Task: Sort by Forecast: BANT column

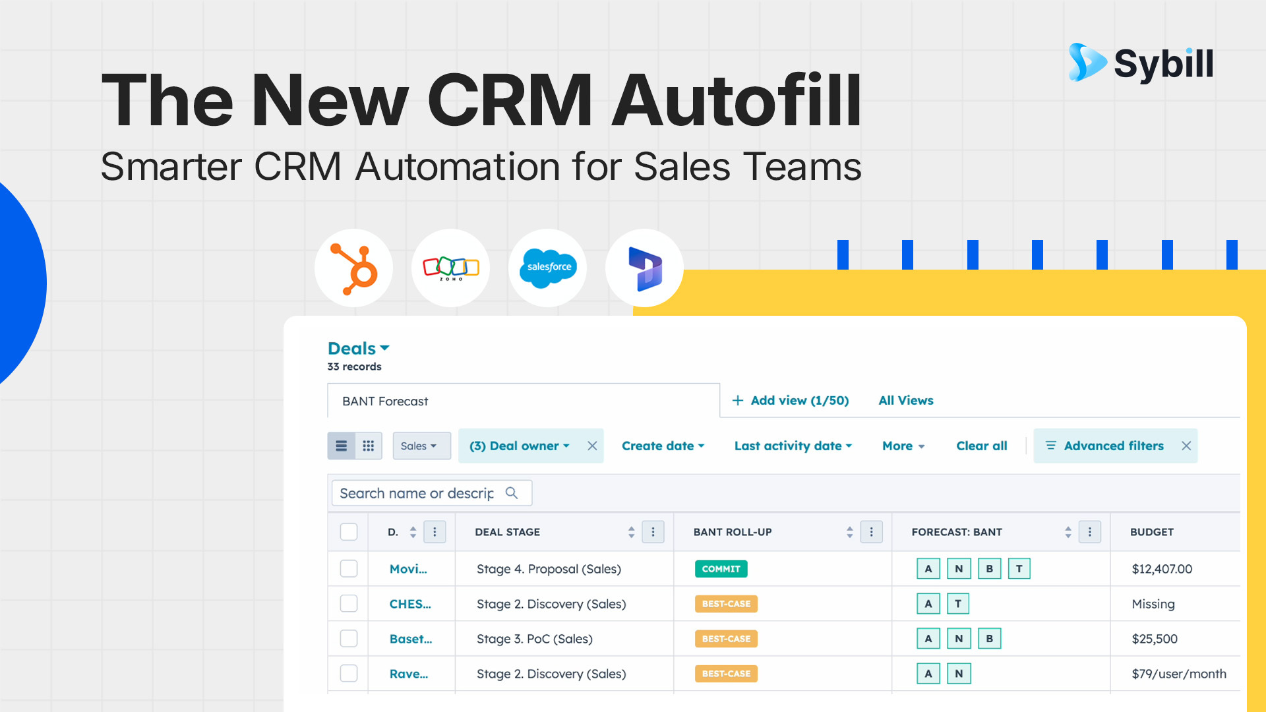Action: [x=1068, y=531]
